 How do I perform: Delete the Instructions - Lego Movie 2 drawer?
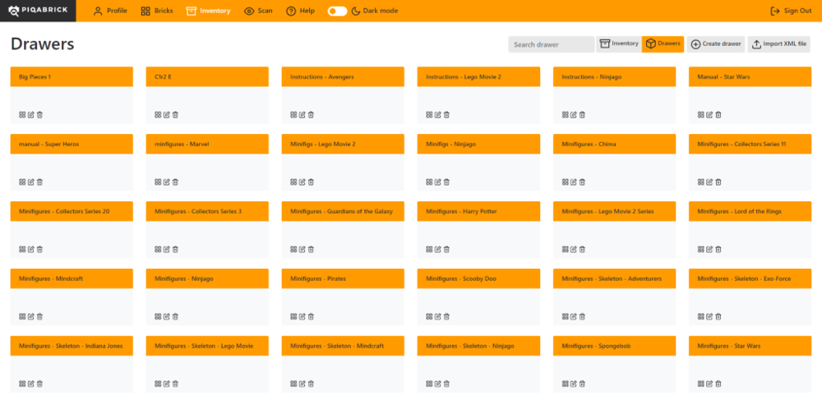click(446, 115)
